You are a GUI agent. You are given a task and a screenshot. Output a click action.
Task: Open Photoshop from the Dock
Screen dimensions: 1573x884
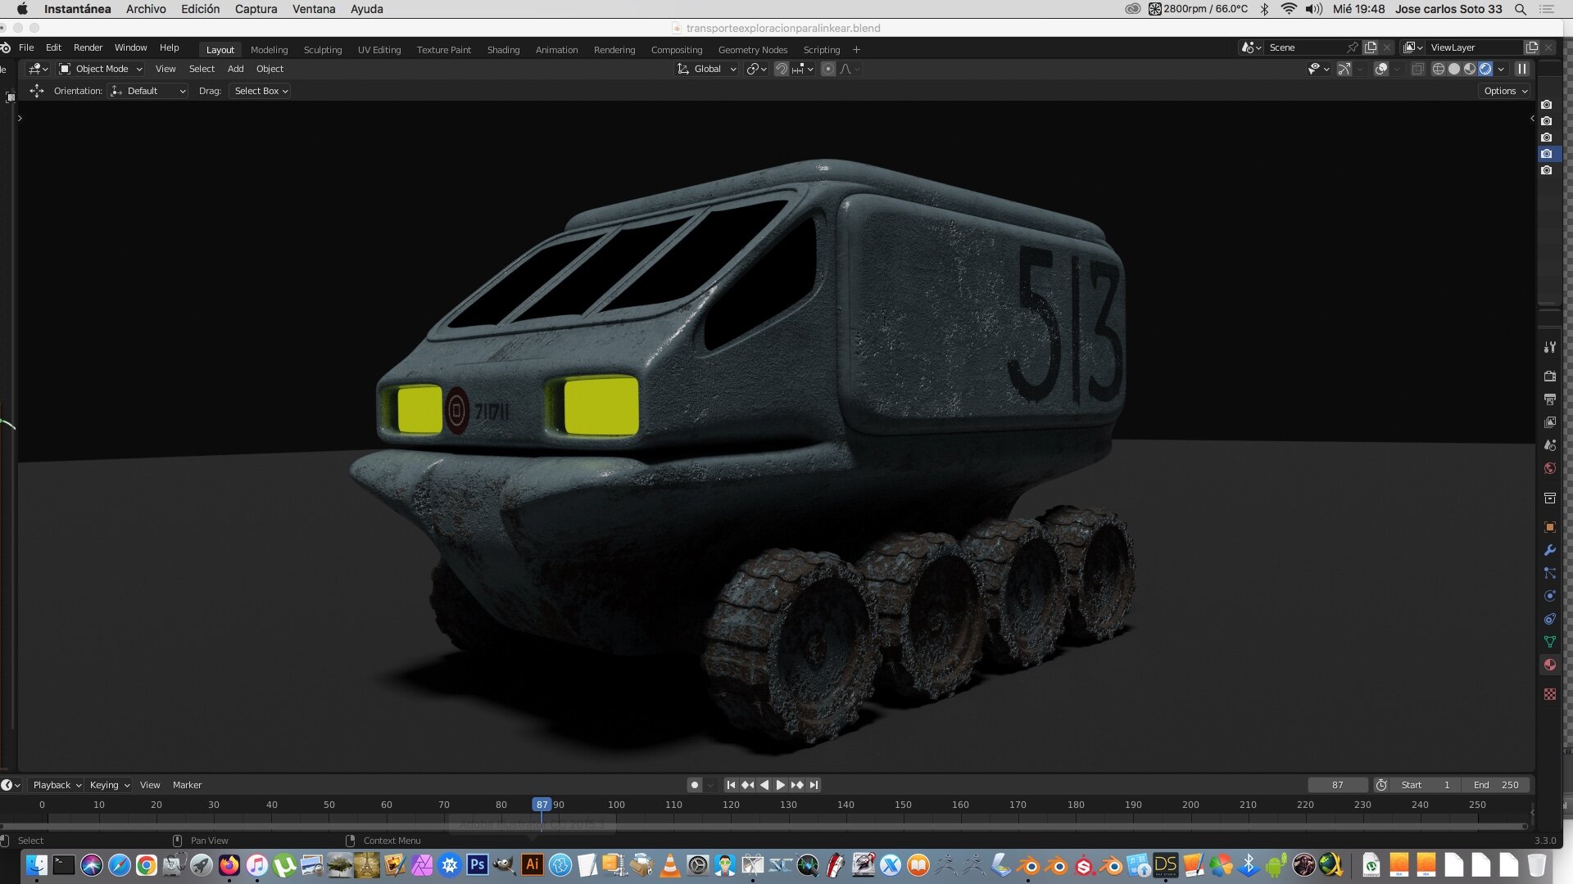(x=477, y=864)
